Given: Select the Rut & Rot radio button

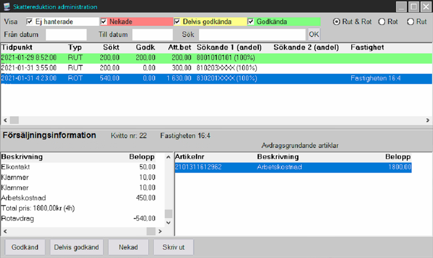Looking at the screenshot, I should tap(336, 22).
